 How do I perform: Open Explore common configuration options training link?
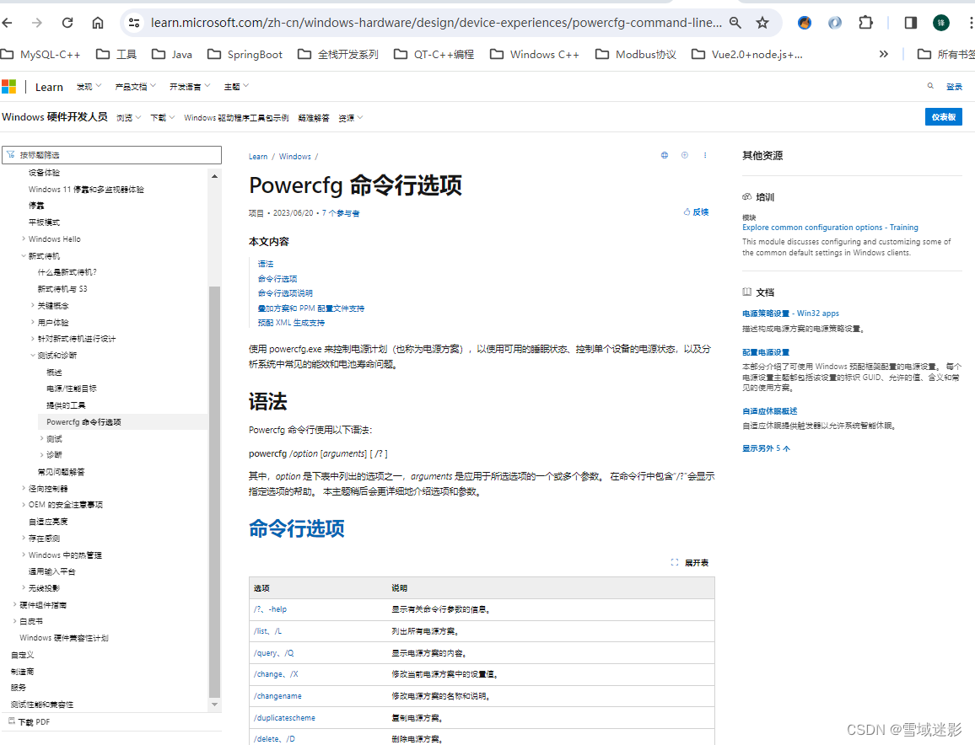pyautogui.click(x=830, y=228)
